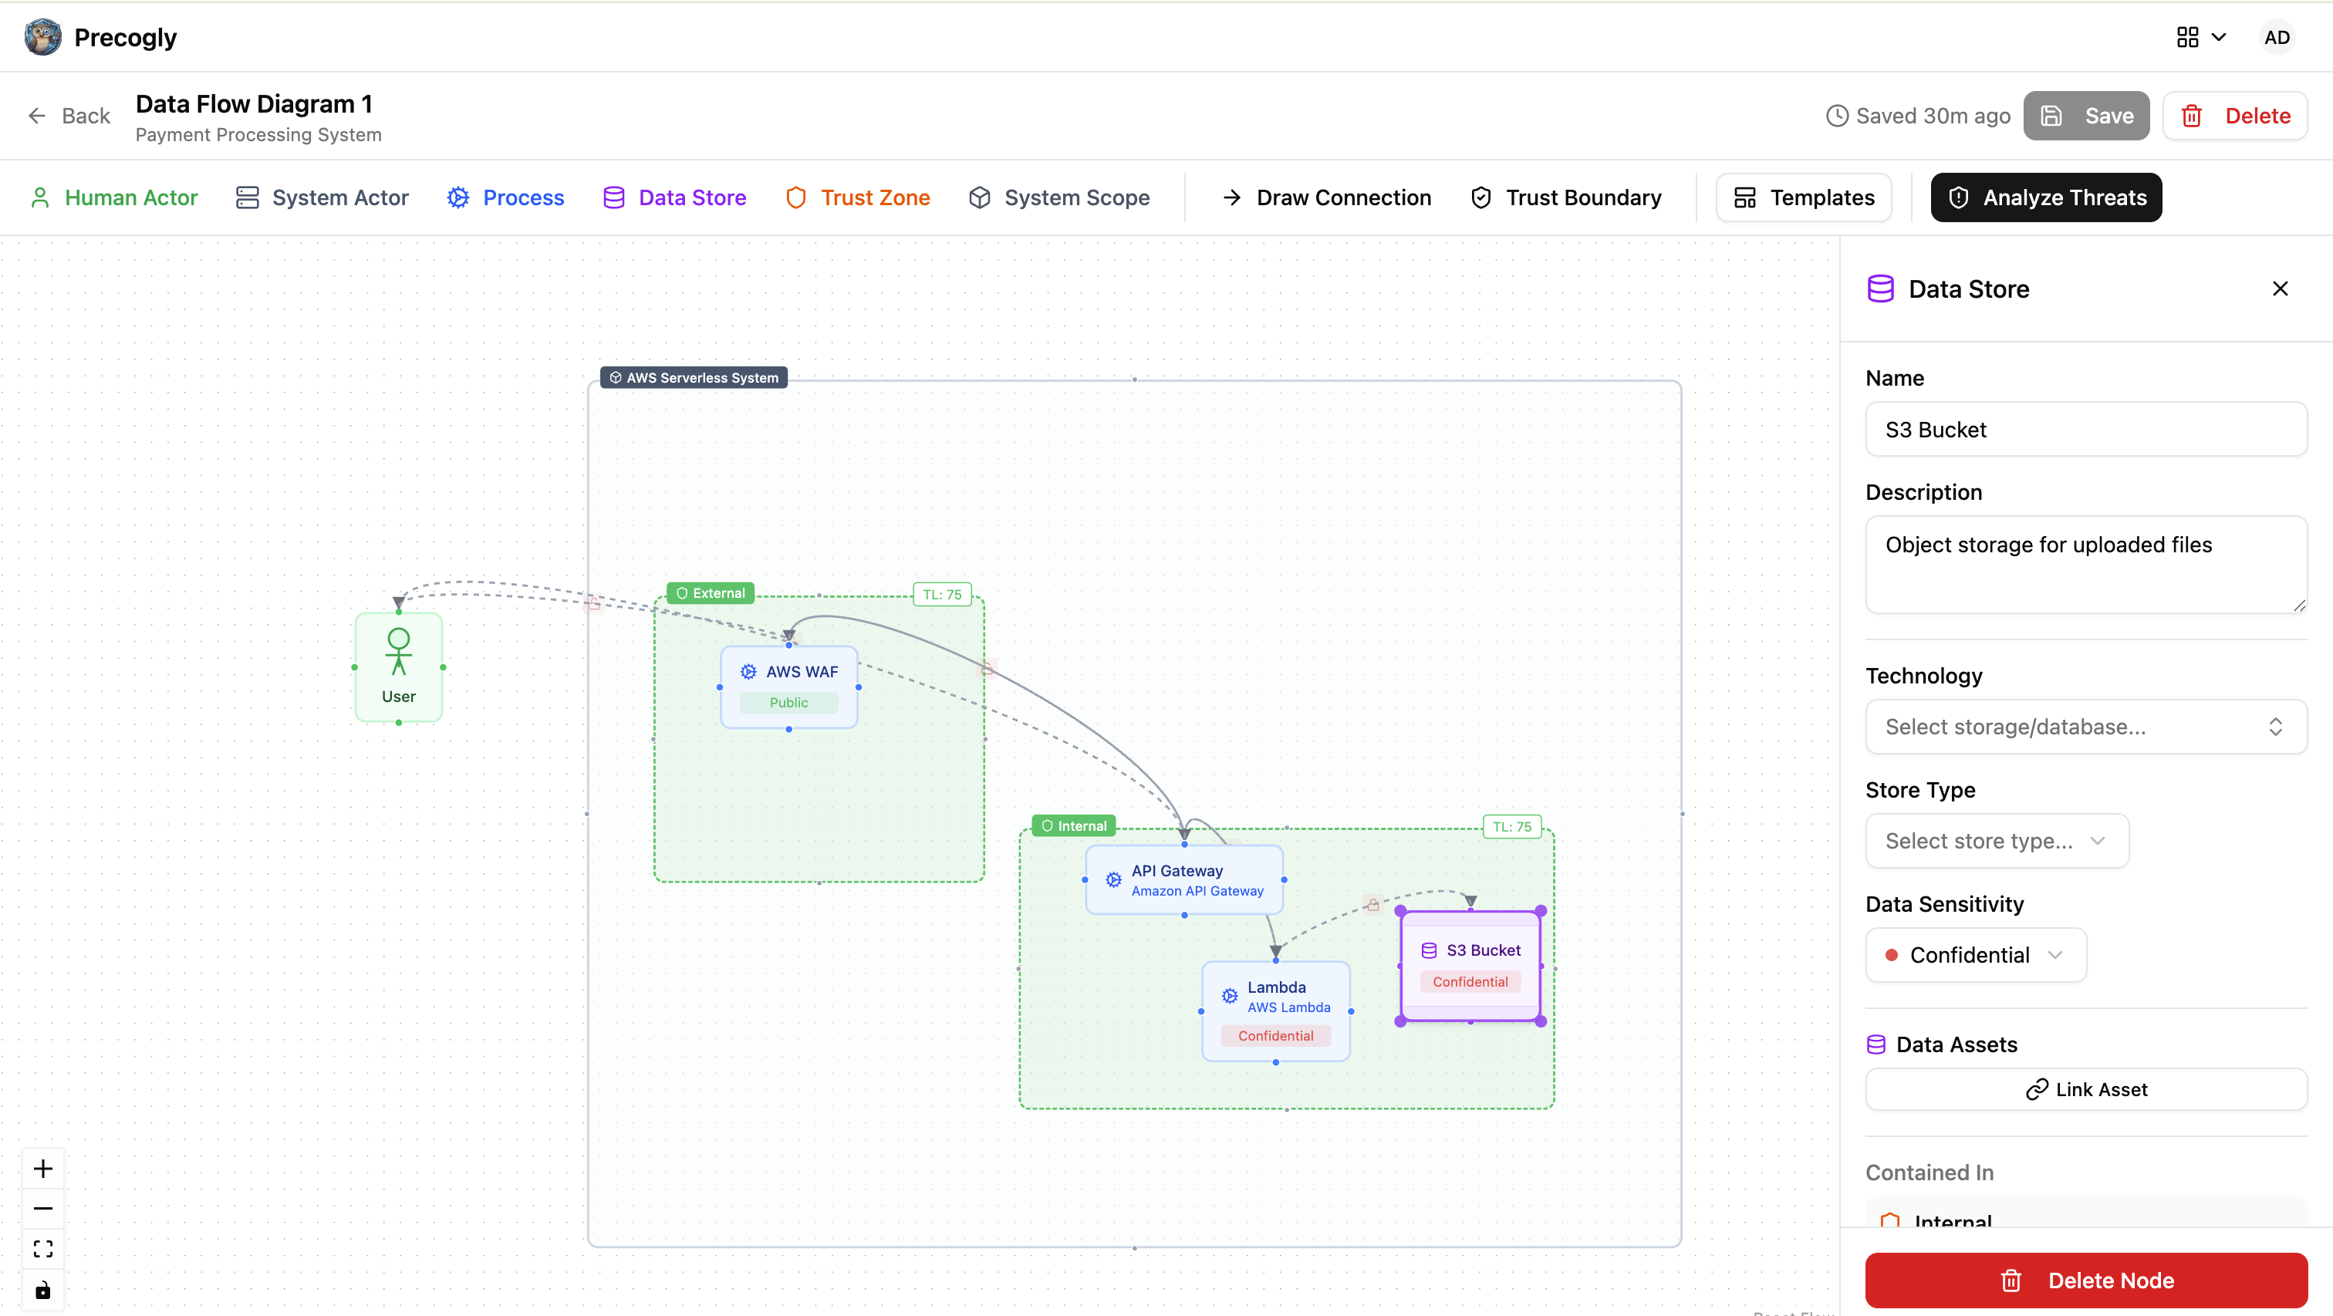Toggle canvas interactivity lock icon
Image resolution: width=2333 pixels, height=1316 pixels.
tap(42, 1290)
